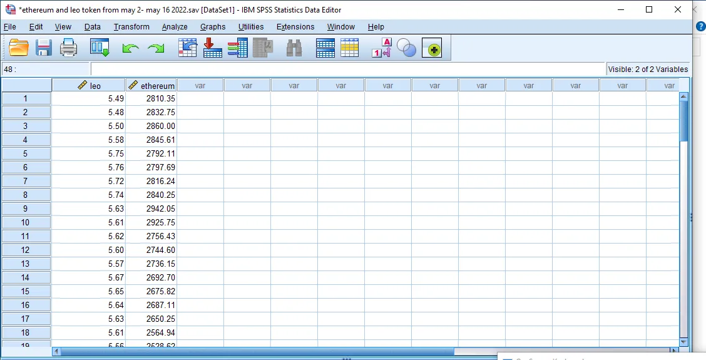
Task: Save the dataset with floppy disk icon
Action: 44,48
